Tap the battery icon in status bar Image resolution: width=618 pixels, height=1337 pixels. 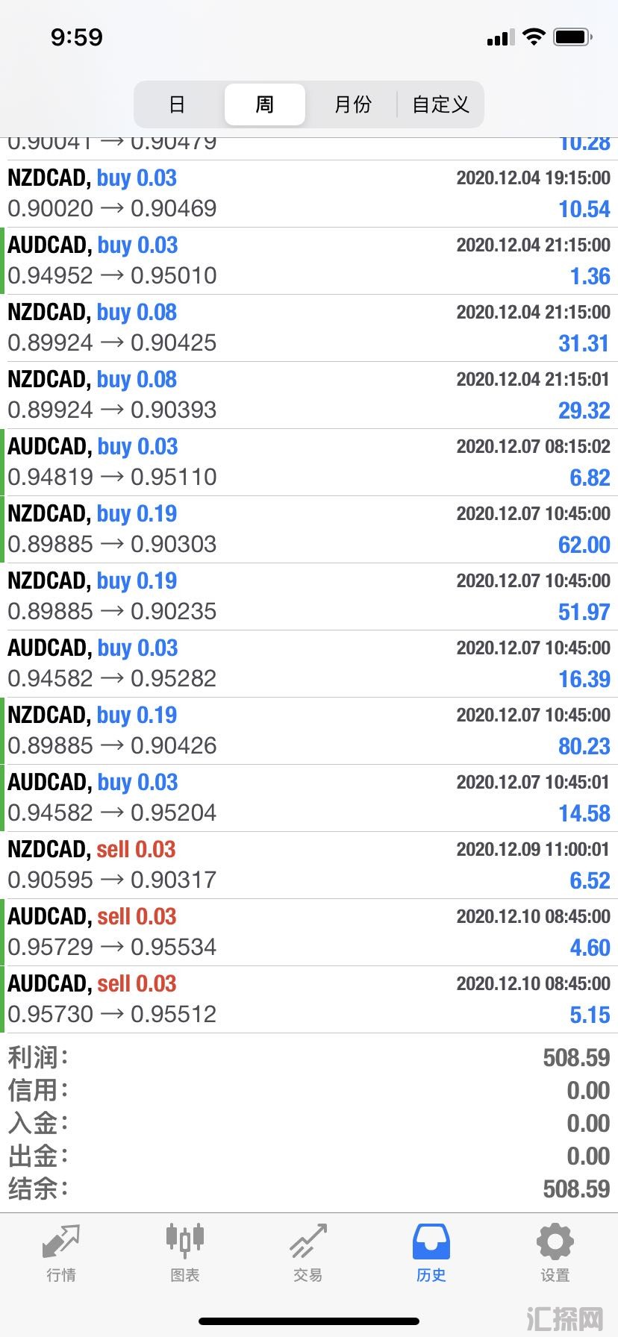point(573,37)
